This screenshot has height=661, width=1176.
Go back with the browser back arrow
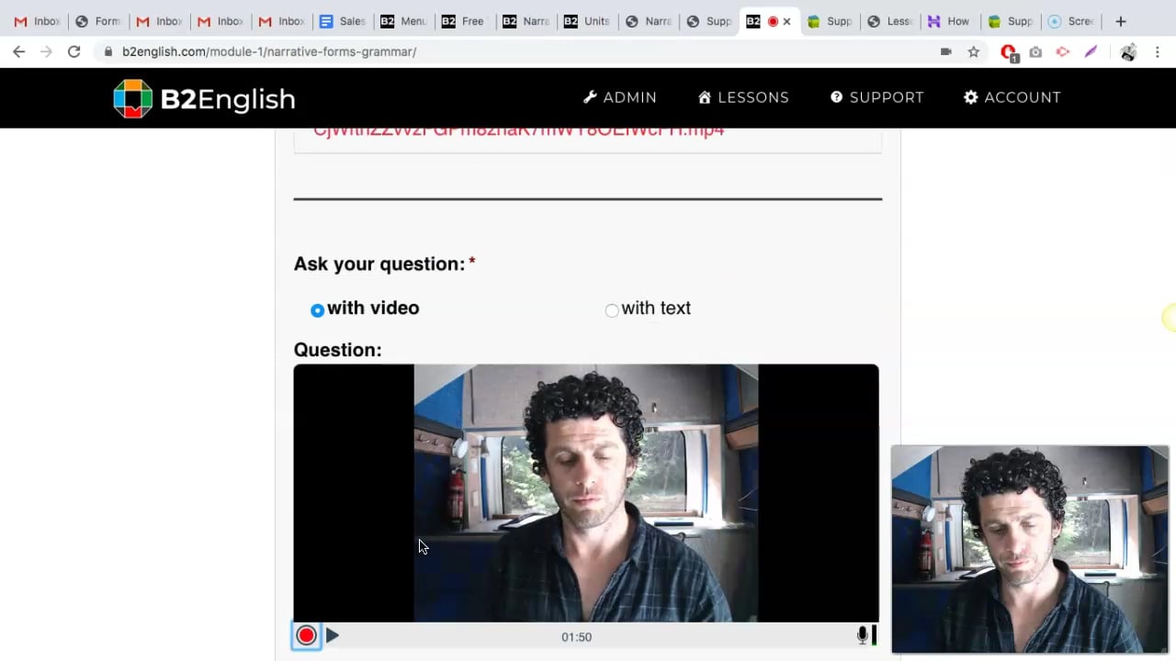[x=18, y=51]
